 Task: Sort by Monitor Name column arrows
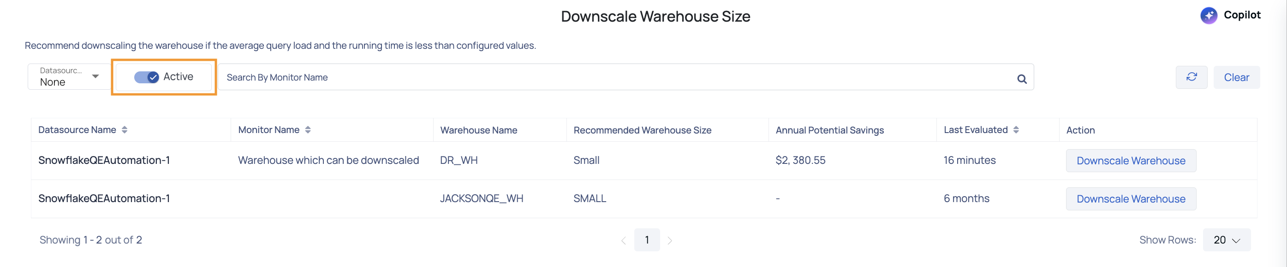[308, 129]
